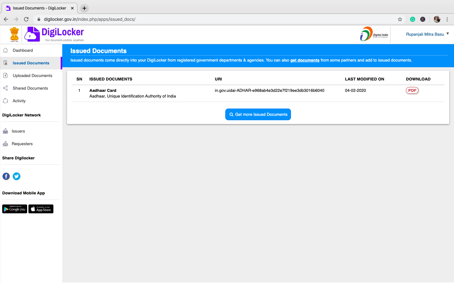This screenshot has height=284, width=454.
Task: Click the Aadhaar Card document name
Action: click(x=103, y=91)
